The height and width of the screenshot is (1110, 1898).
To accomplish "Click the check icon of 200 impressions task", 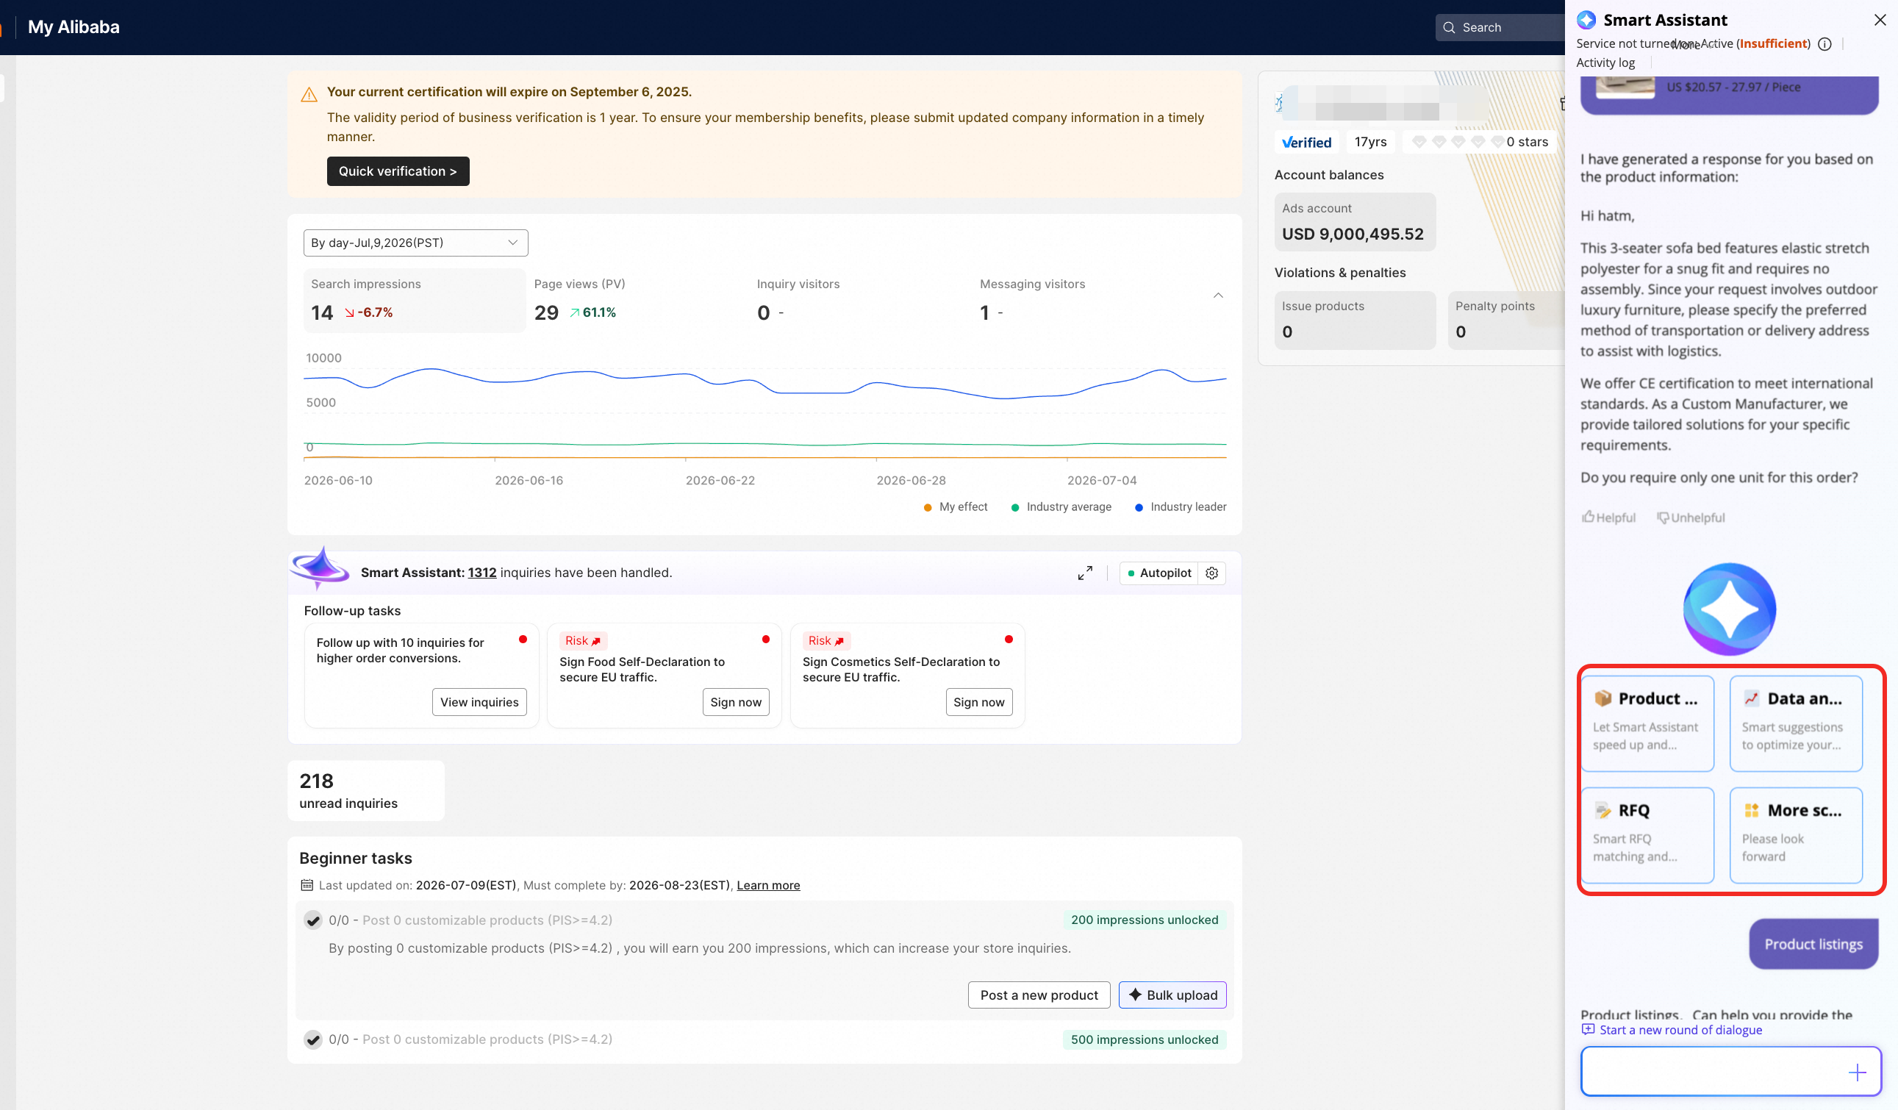I will coord(312,920).
